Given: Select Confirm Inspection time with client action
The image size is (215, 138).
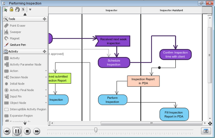Looking at the screenshot, I should point(175,54).
